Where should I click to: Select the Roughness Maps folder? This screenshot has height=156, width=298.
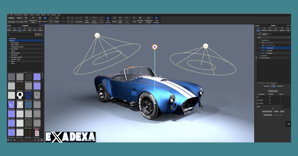[16, 57]
